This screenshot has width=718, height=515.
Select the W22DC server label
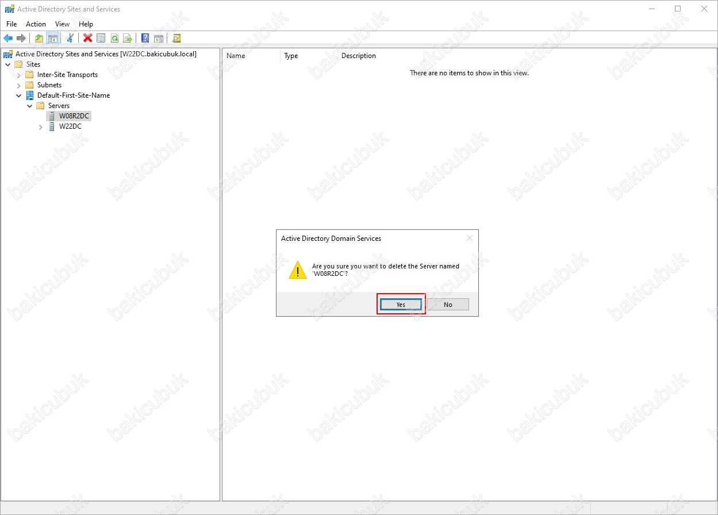click(x=70, y=126)
